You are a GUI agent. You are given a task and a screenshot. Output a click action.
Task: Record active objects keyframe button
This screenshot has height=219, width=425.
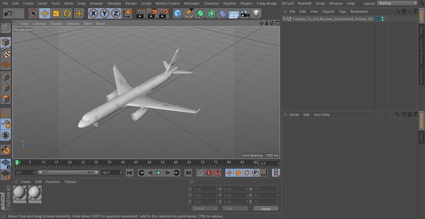(x=200, y=173)
